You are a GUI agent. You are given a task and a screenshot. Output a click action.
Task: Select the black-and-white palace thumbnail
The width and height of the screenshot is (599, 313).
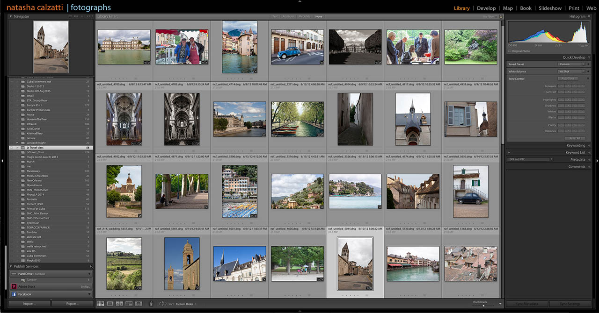click(x=355, y=47)
